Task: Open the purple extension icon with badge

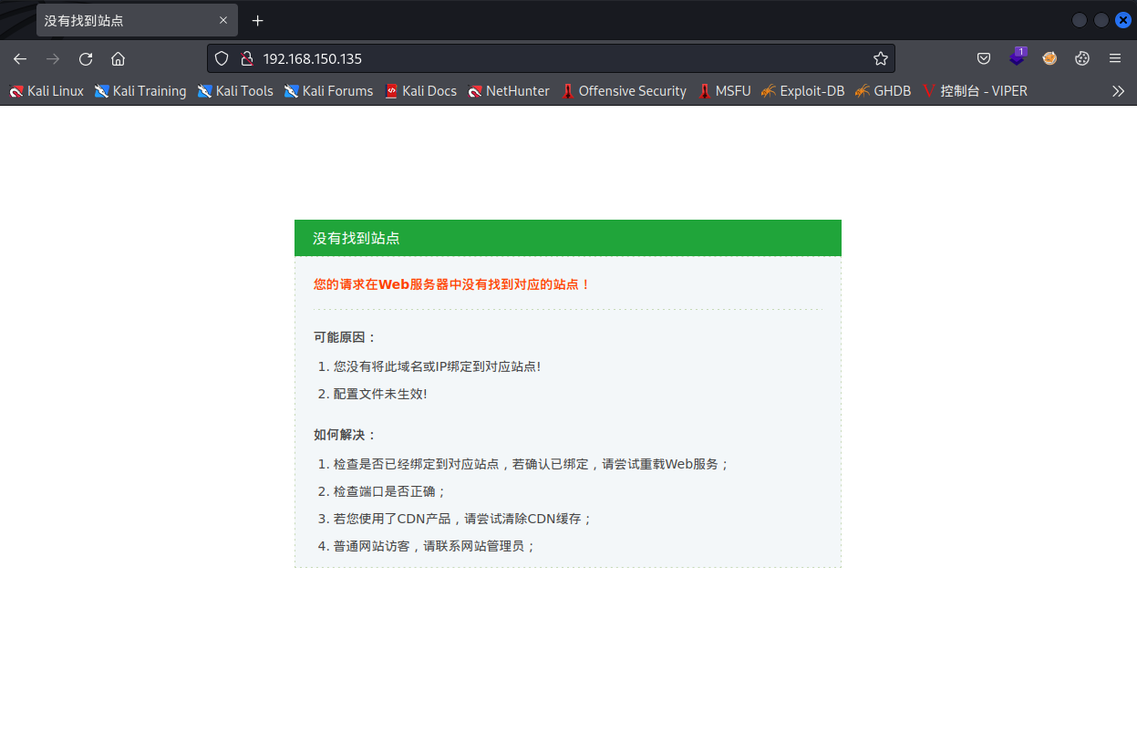Action: [x=1017, y=58]
